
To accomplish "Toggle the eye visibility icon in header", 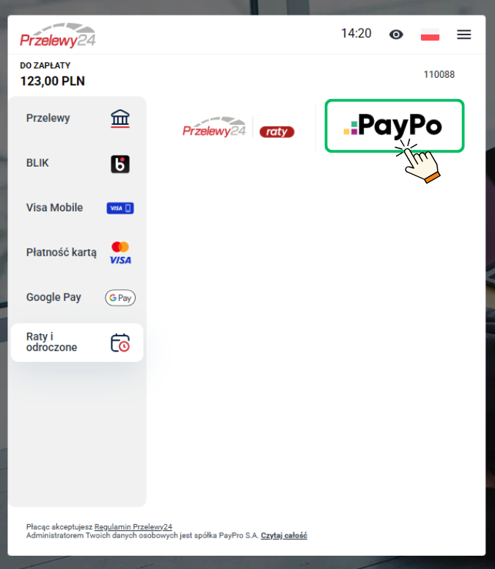I will click(x=396, y=35).
